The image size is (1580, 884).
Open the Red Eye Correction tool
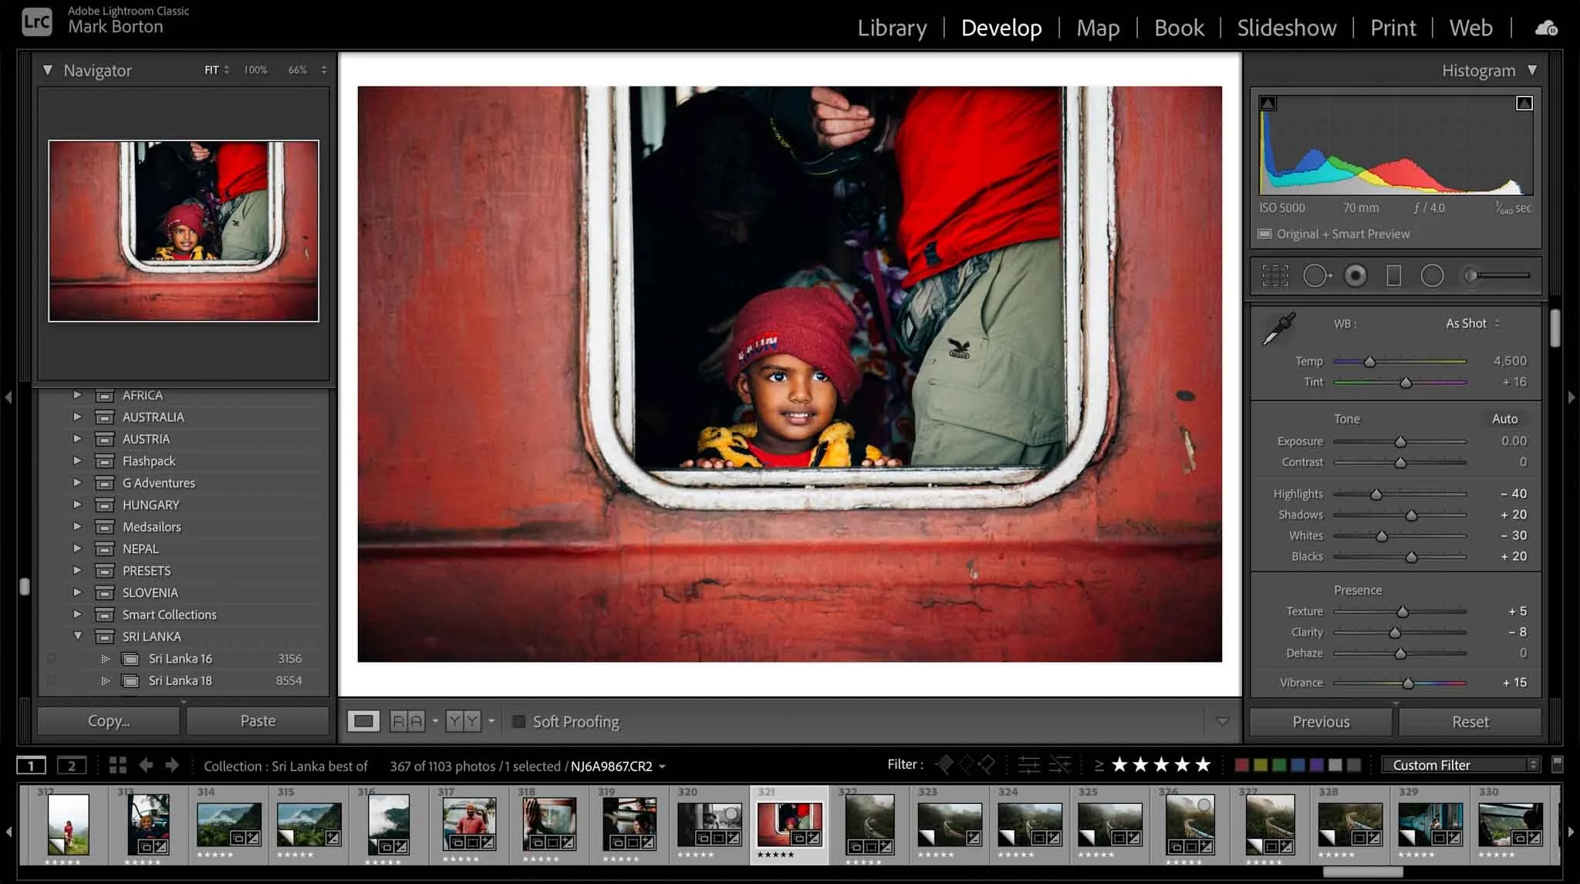pyautogui.click(x=1355, y=275)
